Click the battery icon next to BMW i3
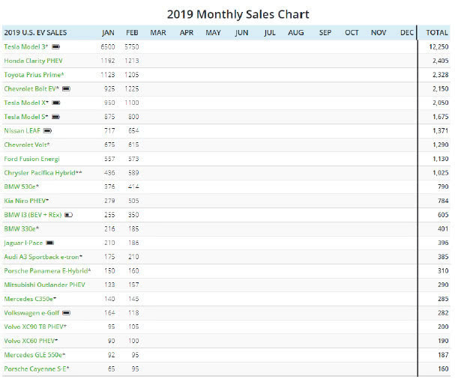455x385 pixels. 68,214
